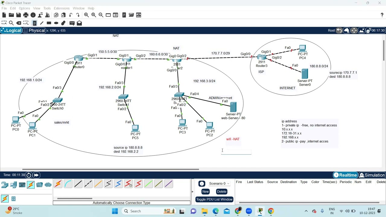Choose the Copper Straight-Through cable

click(x=78, y=184)
